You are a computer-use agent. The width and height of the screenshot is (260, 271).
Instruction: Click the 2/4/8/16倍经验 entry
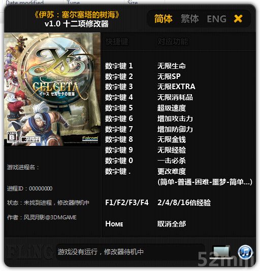click(184, 203)
